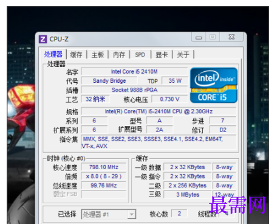Click the 一级 数据 size 2 x 32 KBytes
The height and width of the screenshot is (224, 277).
pyautogui.click(x=188, y=167)
